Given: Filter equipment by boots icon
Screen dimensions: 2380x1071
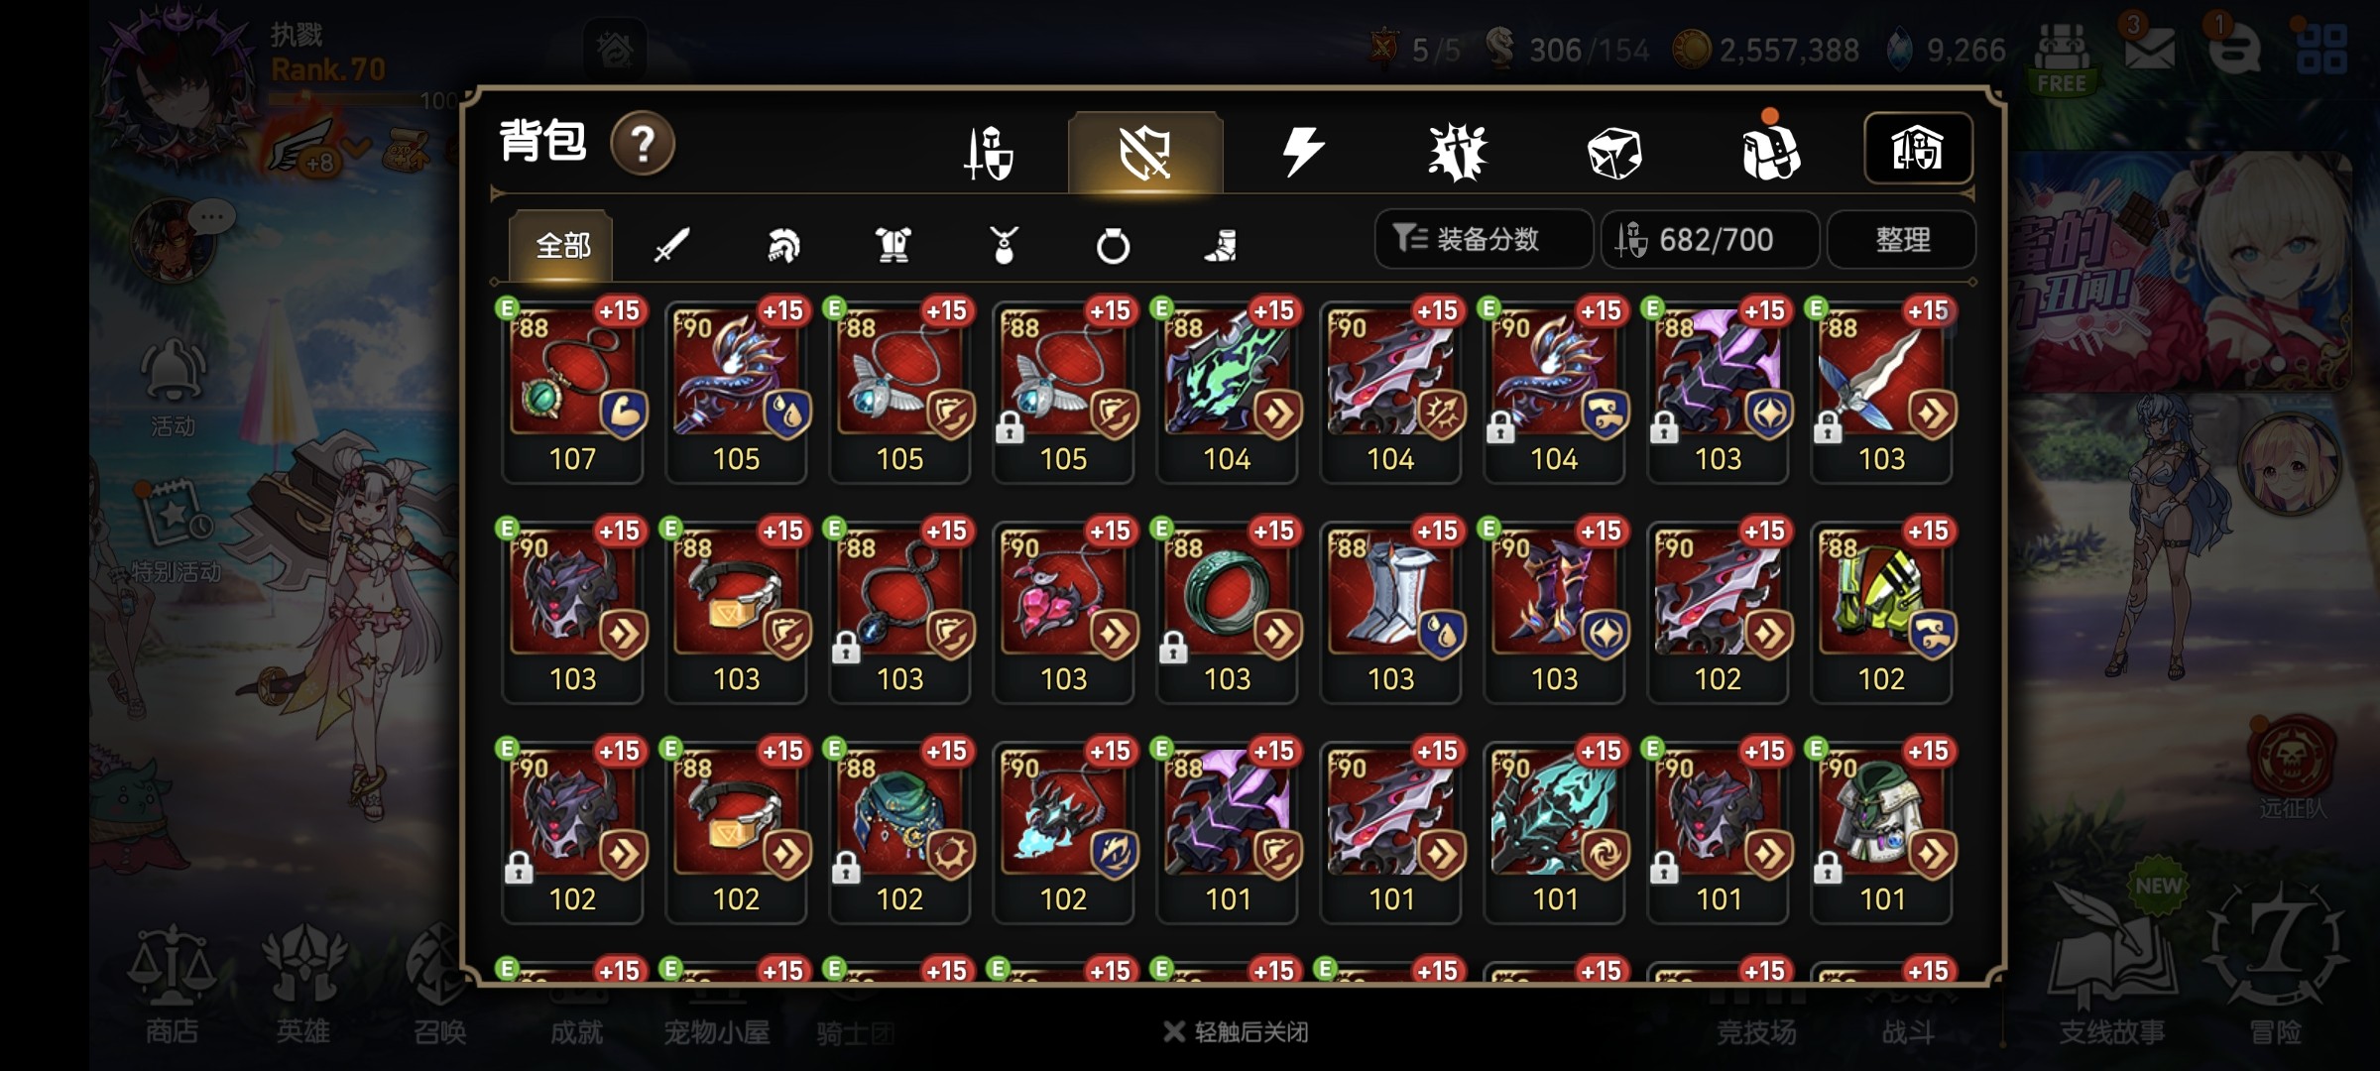Looking at the screenshot, I should point(1221,245).
